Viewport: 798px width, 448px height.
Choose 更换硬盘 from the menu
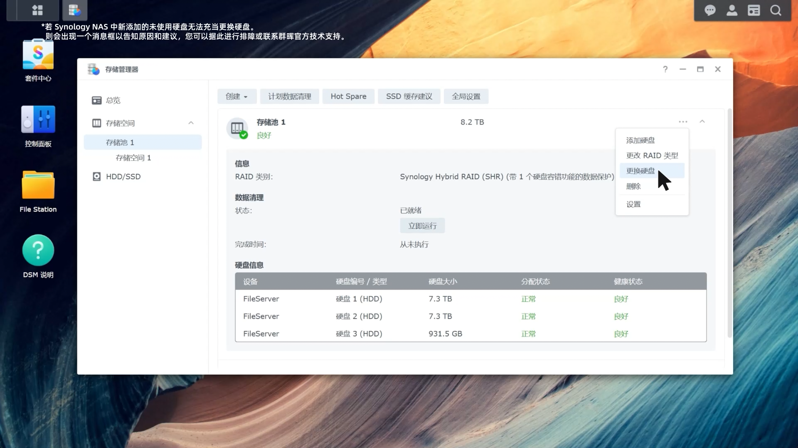pos(652,171)
